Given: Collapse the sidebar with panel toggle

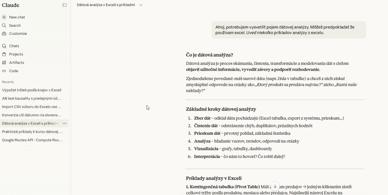Looking at the screenshot, I should [x=65, y=5].
